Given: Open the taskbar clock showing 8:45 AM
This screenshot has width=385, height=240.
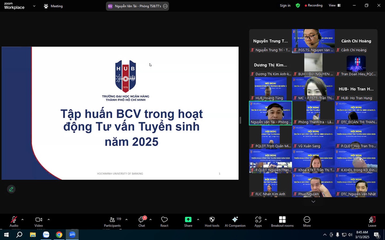Looking at the screenshot, I should (x=362, y=235).
